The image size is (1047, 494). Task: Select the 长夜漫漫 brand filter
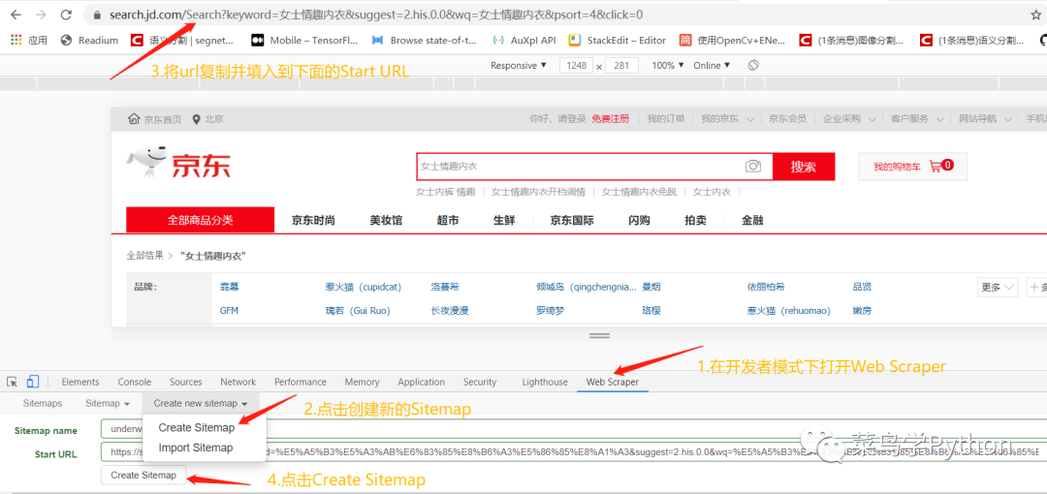[x=450, y=310]
